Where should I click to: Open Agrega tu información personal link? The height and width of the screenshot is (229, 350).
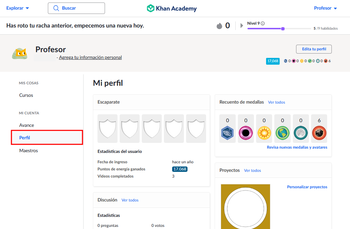(x=90, y=58)
